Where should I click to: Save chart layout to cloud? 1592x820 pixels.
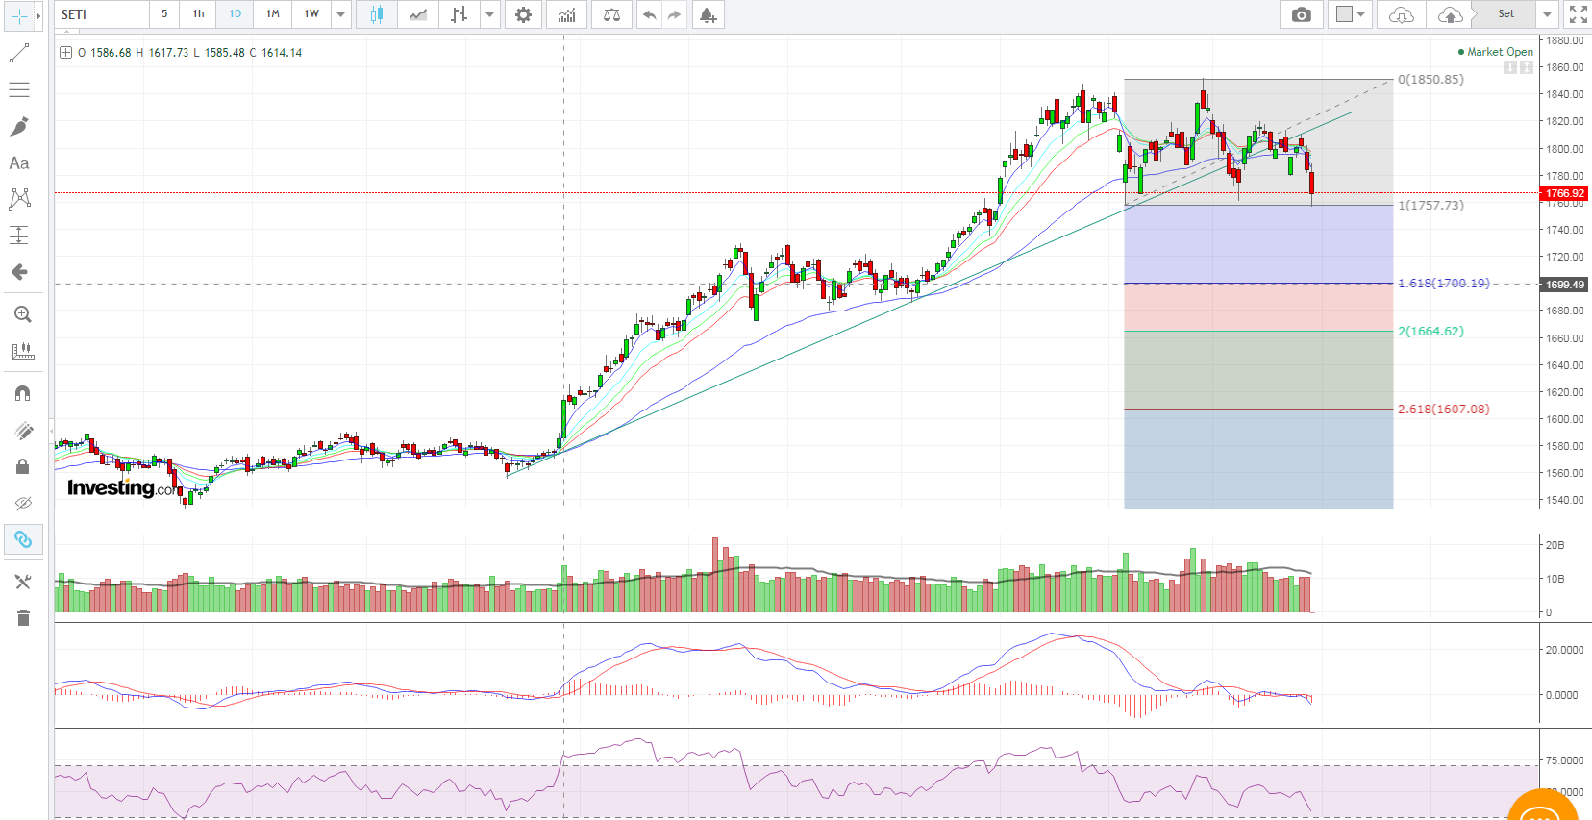click(1450, 14)
